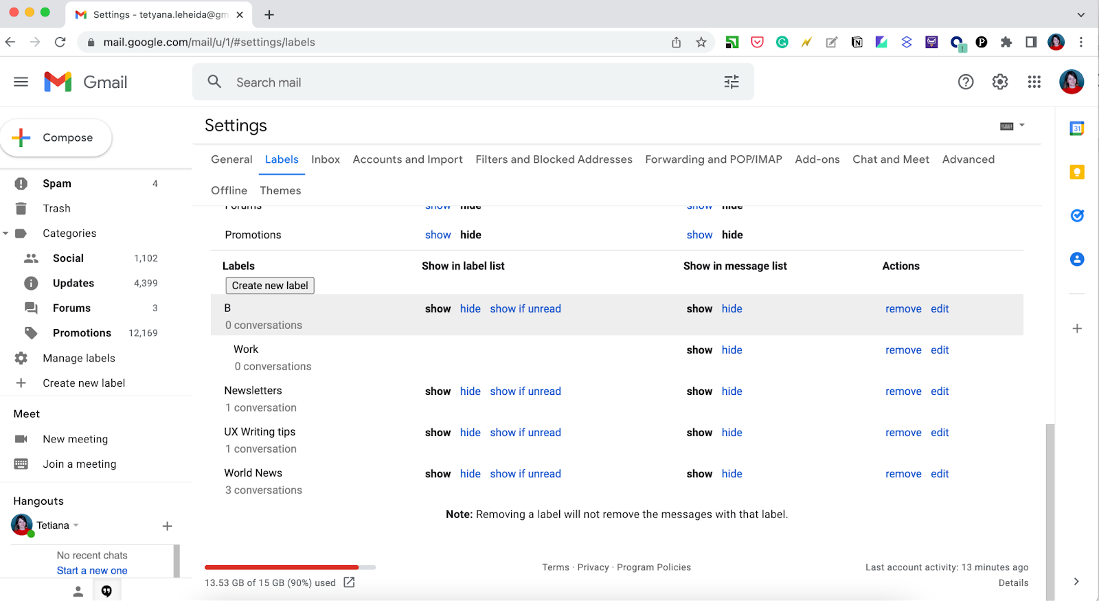Show search options filter icon
Screen dimensions: 1099x601
732,82
